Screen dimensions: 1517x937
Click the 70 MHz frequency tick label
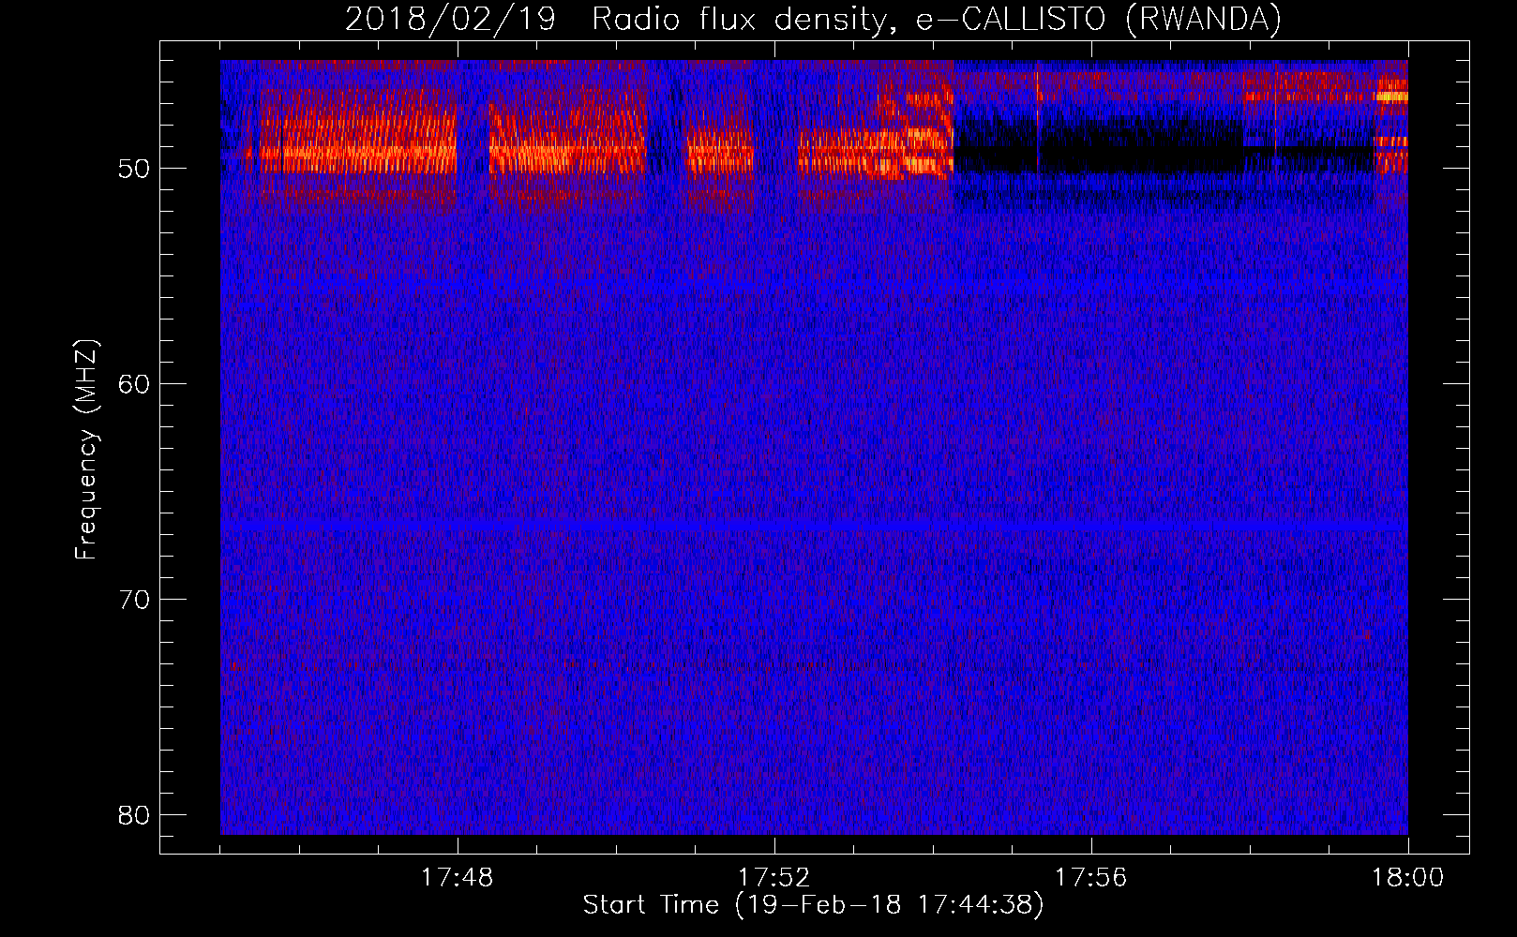pyautogui.click(x=135, y=600)
